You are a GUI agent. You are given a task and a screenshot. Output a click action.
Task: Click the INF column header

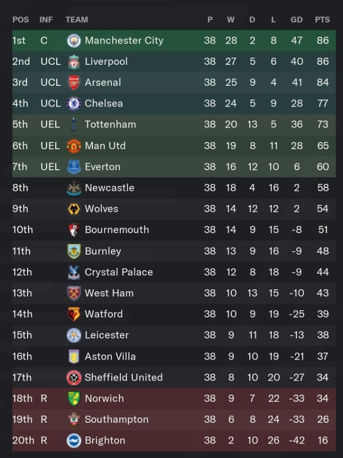pos(46,20)
